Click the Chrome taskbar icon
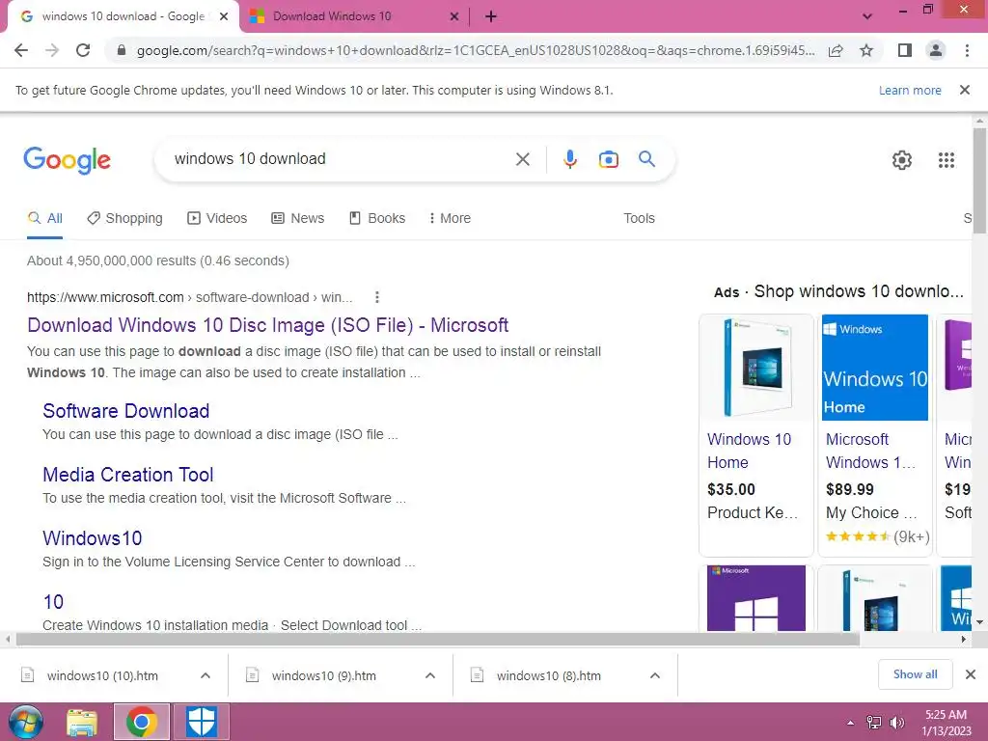988x741 pixels. click(x=141, y=722)
